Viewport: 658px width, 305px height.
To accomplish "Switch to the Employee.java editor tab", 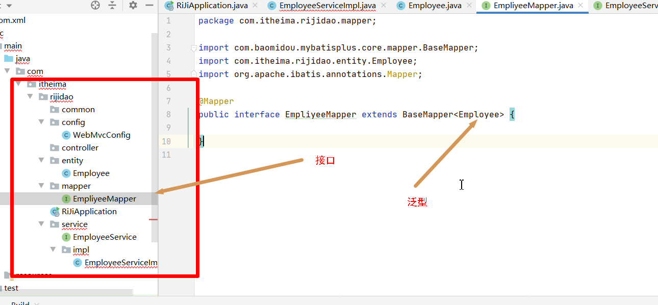I will tap(435, 6).
